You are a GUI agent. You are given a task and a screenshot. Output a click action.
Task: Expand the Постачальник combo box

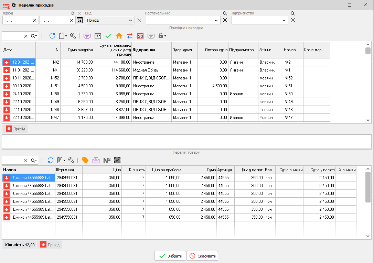click(216, 21)
